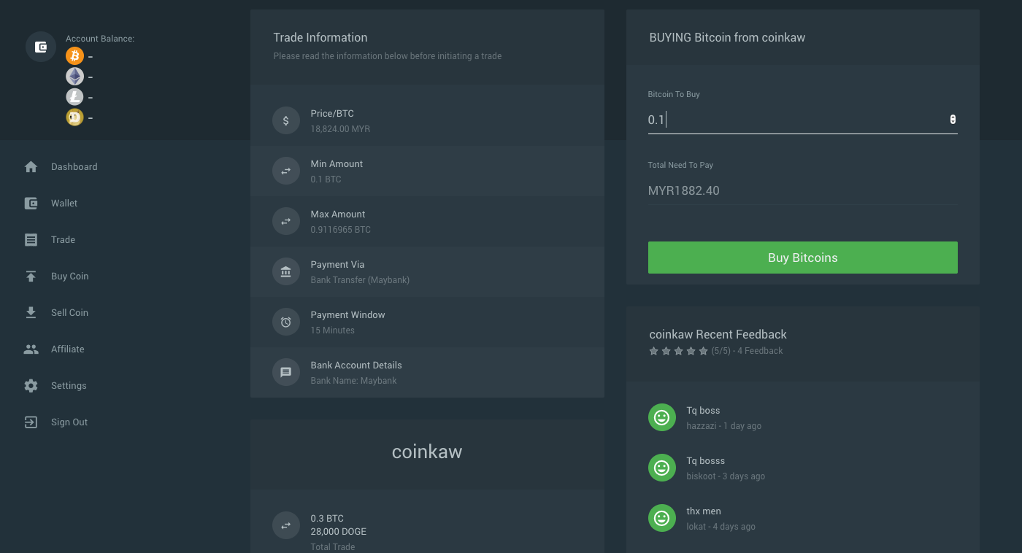1022x553 pixels.
Task: Click the Bitcoin balance icon
Action: (x=75, y=56)
